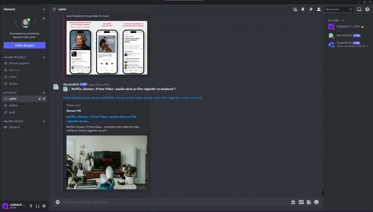Toggle microphone mute
Viewport: 373px width, 212px height.
(31, 206)
